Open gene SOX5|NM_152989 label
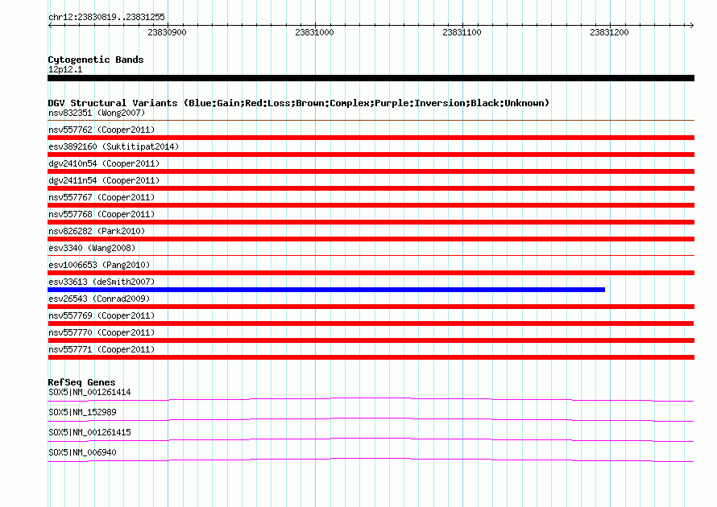 point(82,413)
